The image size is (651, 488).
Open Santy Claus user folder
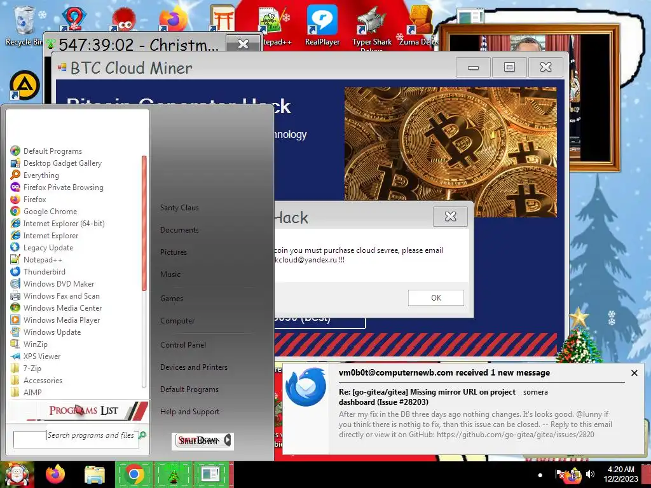click(x=179, y=208)
